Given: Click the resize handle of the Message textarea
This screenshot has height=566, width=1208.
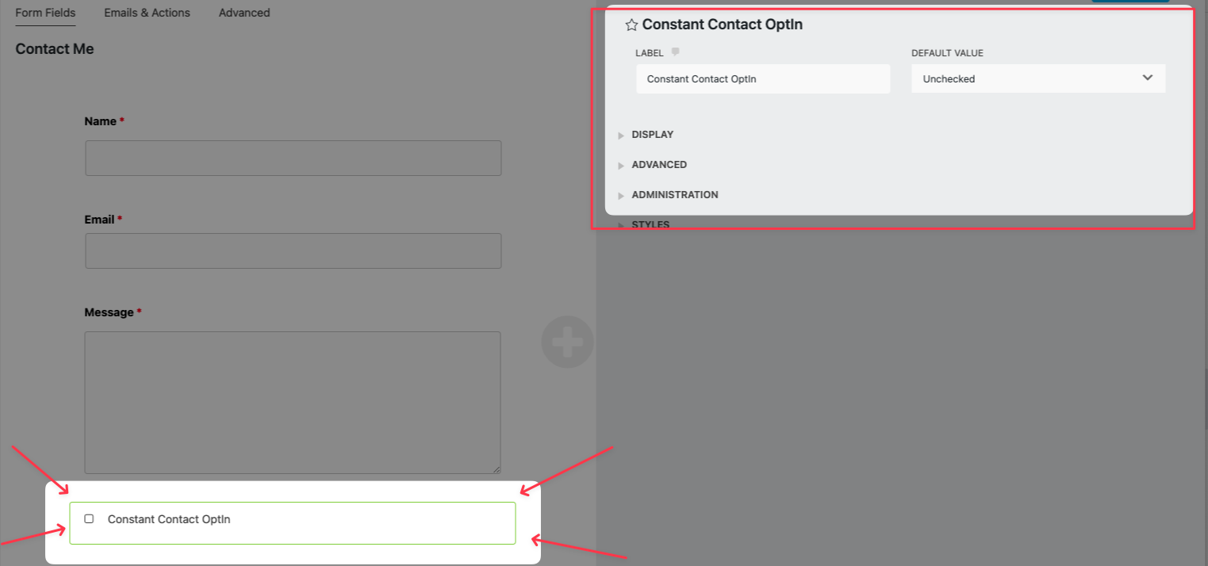Looking at the screenshot, I should [496, 468].
